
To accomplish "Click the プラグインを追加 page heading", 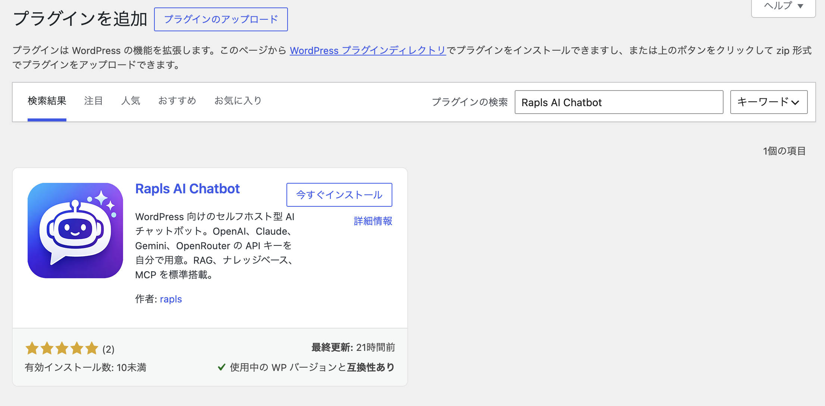I will (80, 19).
